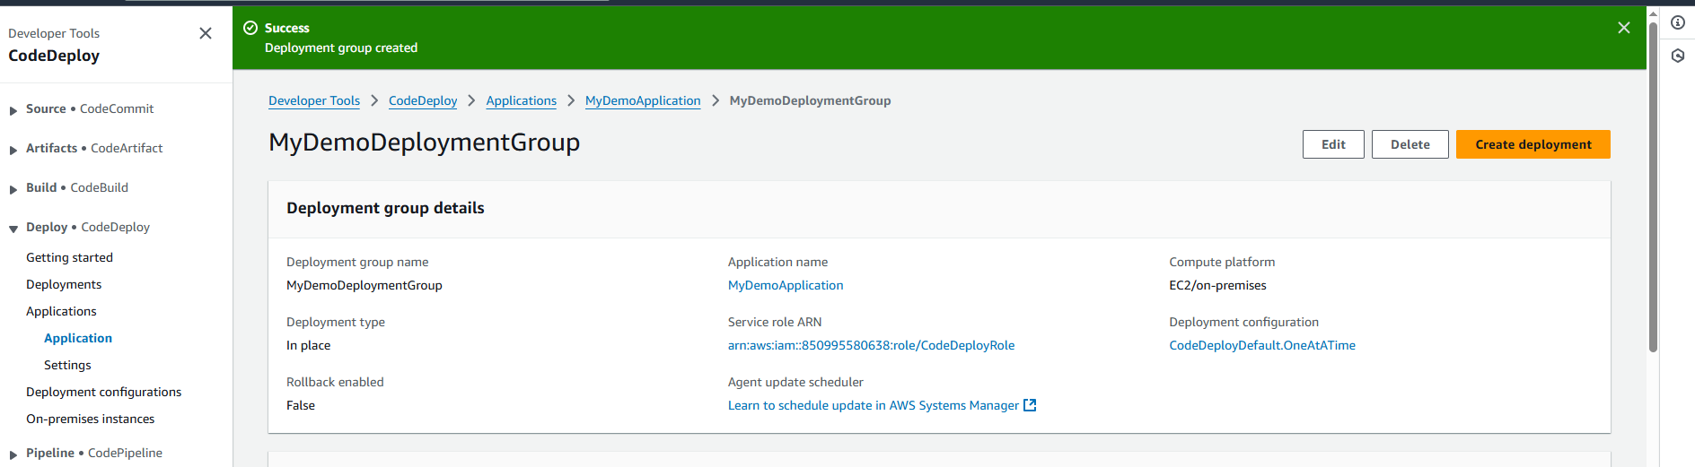Viewport: 1695px width, 467px height.
Task: Open MyDemoApplication link under Application name
Action: [x=786, y=285]
